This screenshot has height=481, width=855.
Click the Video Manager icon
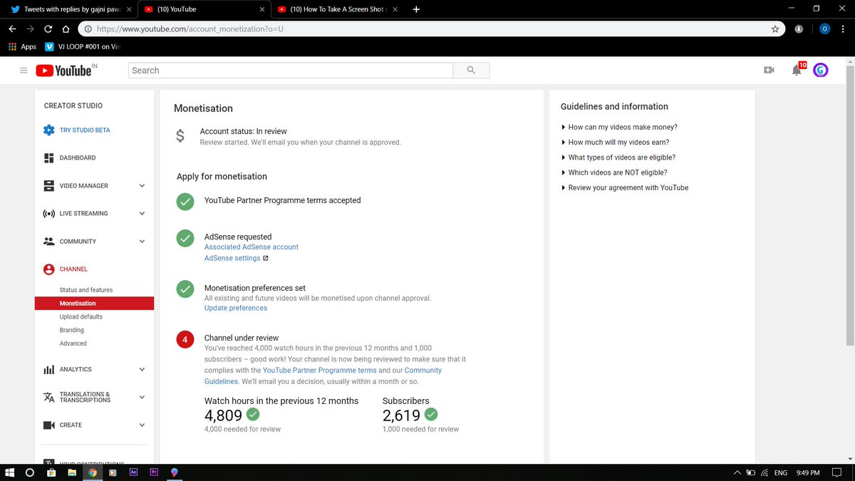click(x=48, y=185)
